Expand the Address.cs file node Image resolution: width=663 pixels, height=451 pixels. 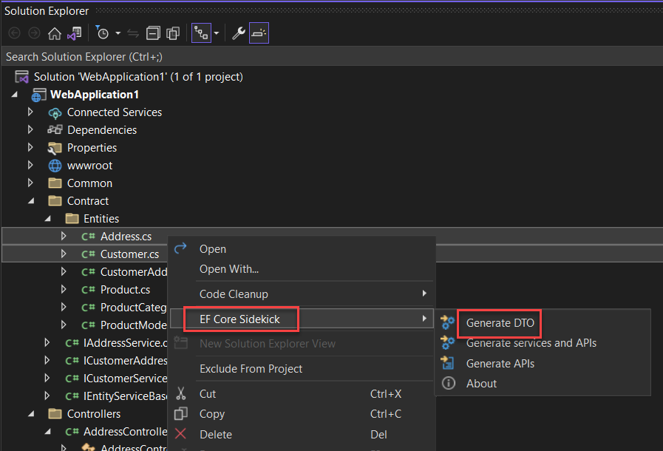64,236
